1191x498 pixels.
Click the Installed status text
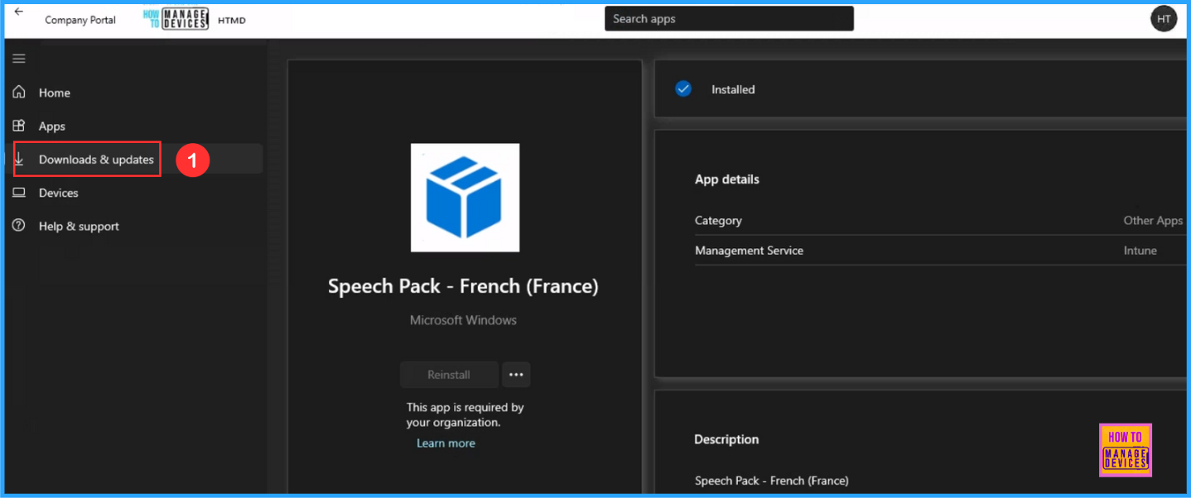[x=733, y=89]
